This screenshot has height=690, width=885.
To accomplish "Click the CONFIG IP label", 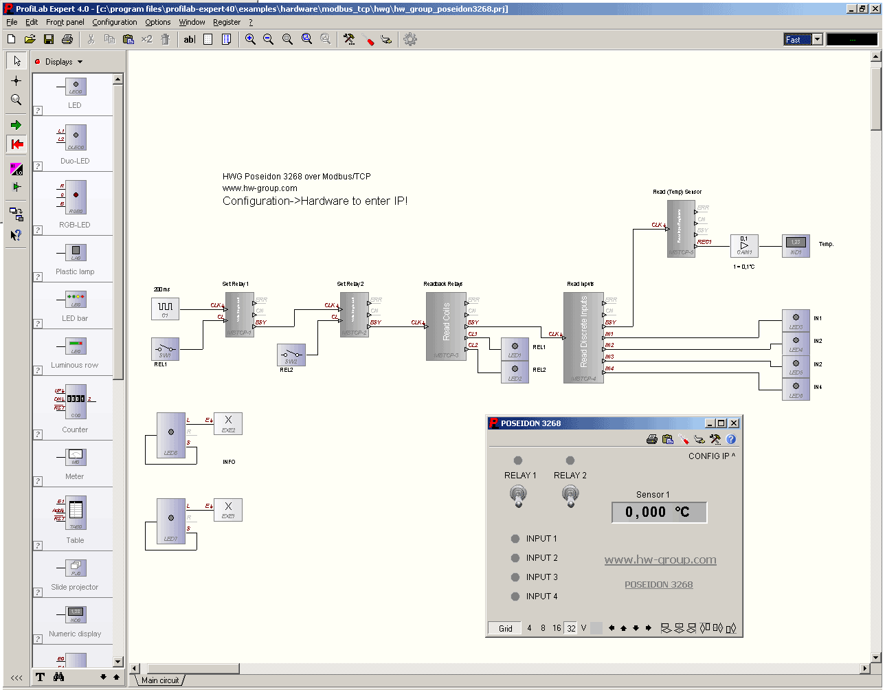I will tap(712, 456).
